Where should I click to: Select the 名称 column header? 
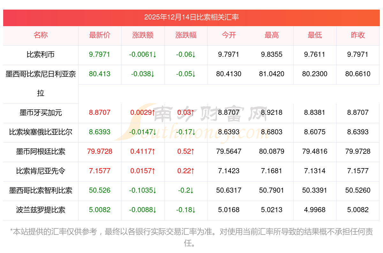pyautogui.click(x=41, y=35)
